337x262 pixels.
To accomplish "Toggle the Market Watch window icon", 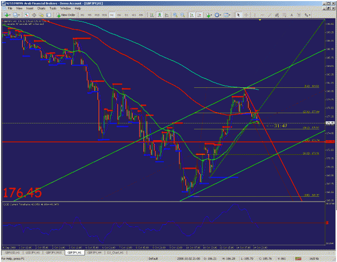I will [26, 15].
